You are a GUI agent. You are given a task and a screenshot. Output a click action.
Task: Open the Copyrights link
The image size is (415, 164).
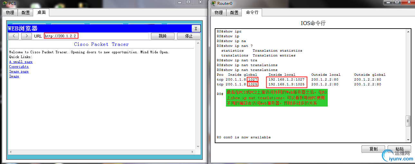[x=19, y=66]
